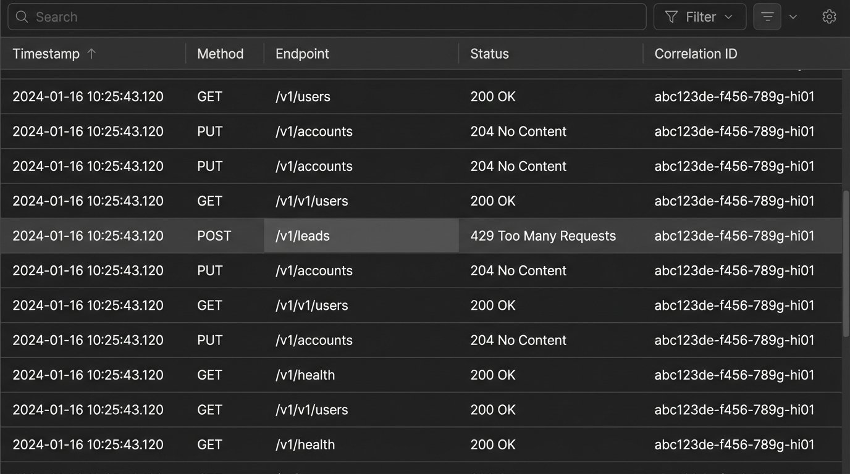Open settings with the gear icon
This screenshot has height=474, width=850.
pos(829,17)
